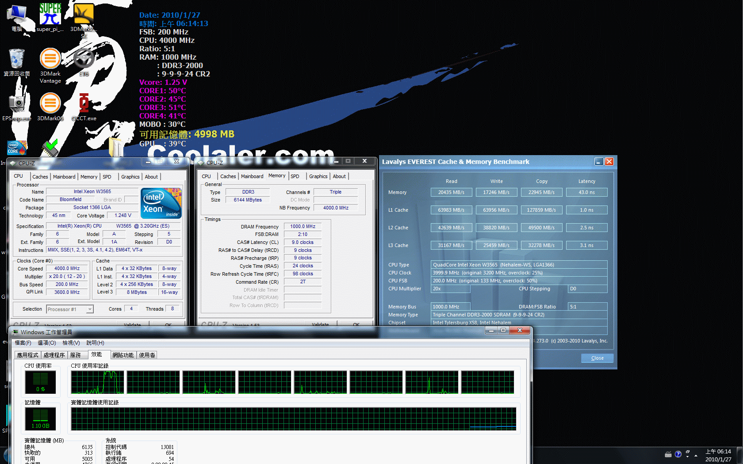Screen dimensions: 743x464
Task: Click Close button in EVEREST benchmark window
Action: [597, 358]
